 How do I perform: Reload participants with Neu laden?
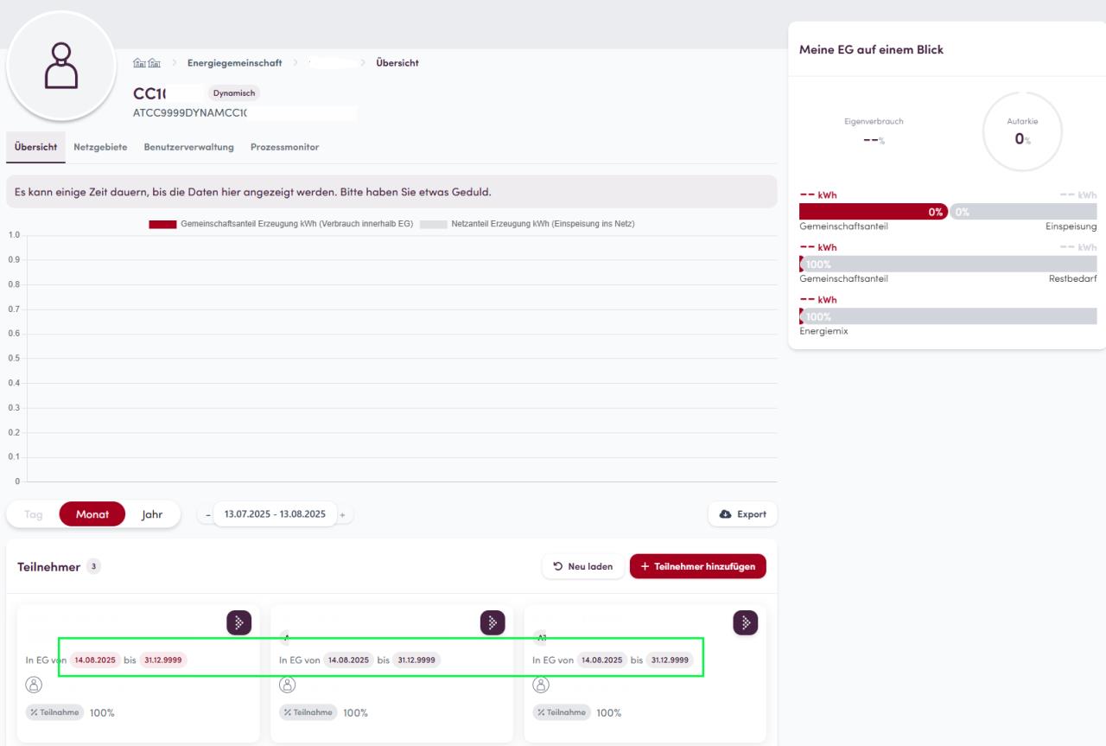click(583, 566)
